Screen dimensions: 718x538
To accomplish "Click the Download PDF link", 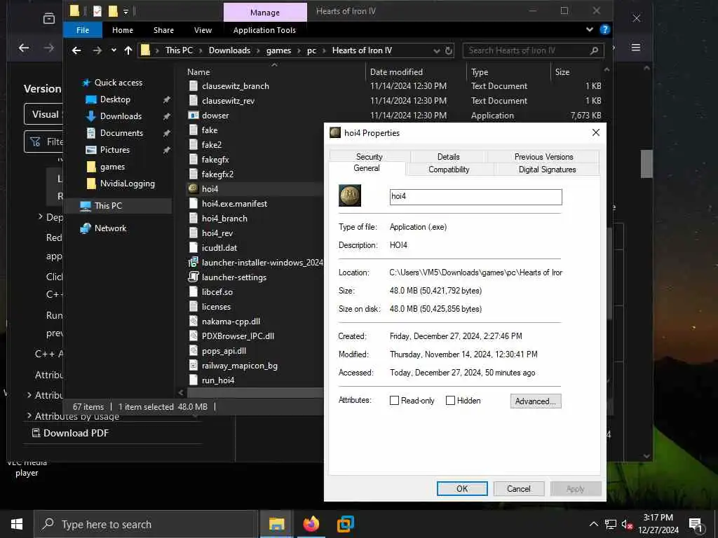I will 70,433.
